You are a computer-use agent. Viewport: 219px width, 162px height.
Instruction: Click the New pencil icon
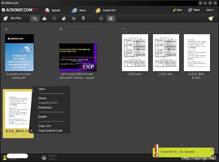[174, 10]
